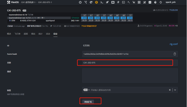Viewport: 187px width, 107px height.
Task: Click the llama icon in the toolbar
Action: (134, 2)
